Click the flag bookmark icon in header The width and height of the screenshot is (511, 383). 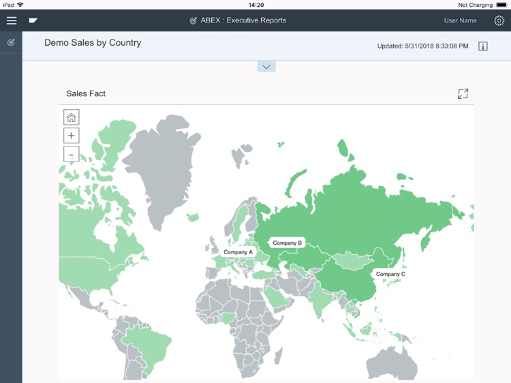coord(33,20)
